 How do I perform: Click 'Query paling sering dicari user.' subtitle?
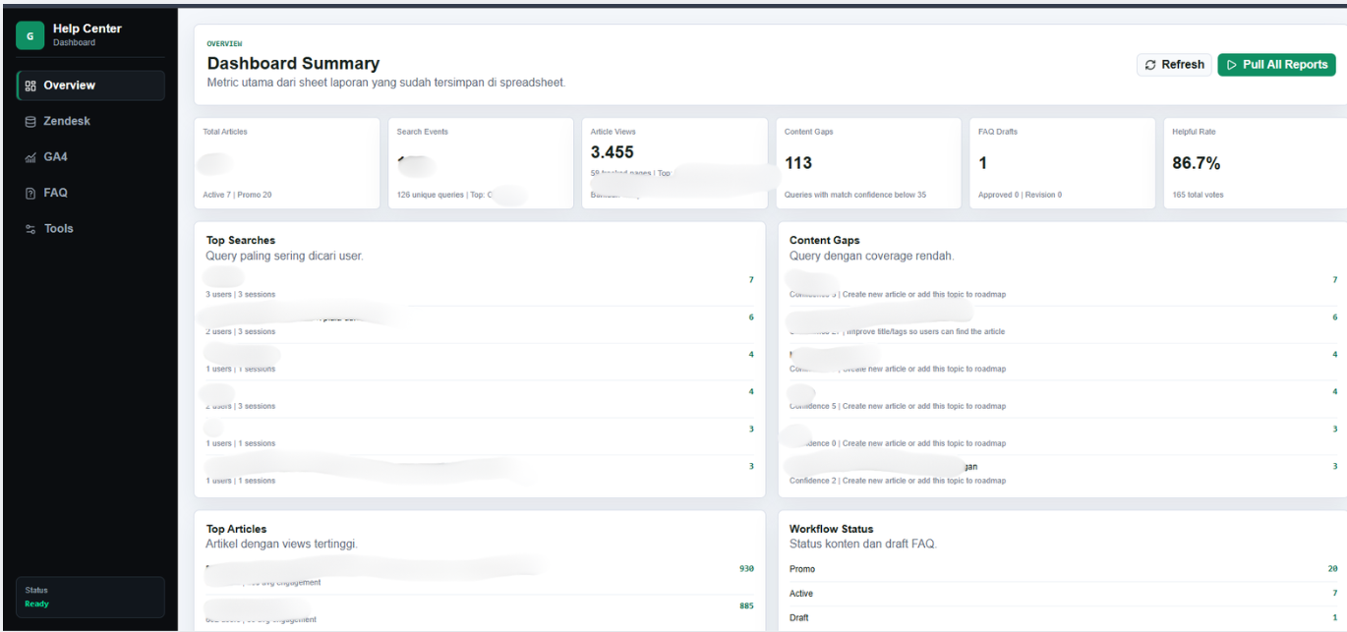(284, 257)
